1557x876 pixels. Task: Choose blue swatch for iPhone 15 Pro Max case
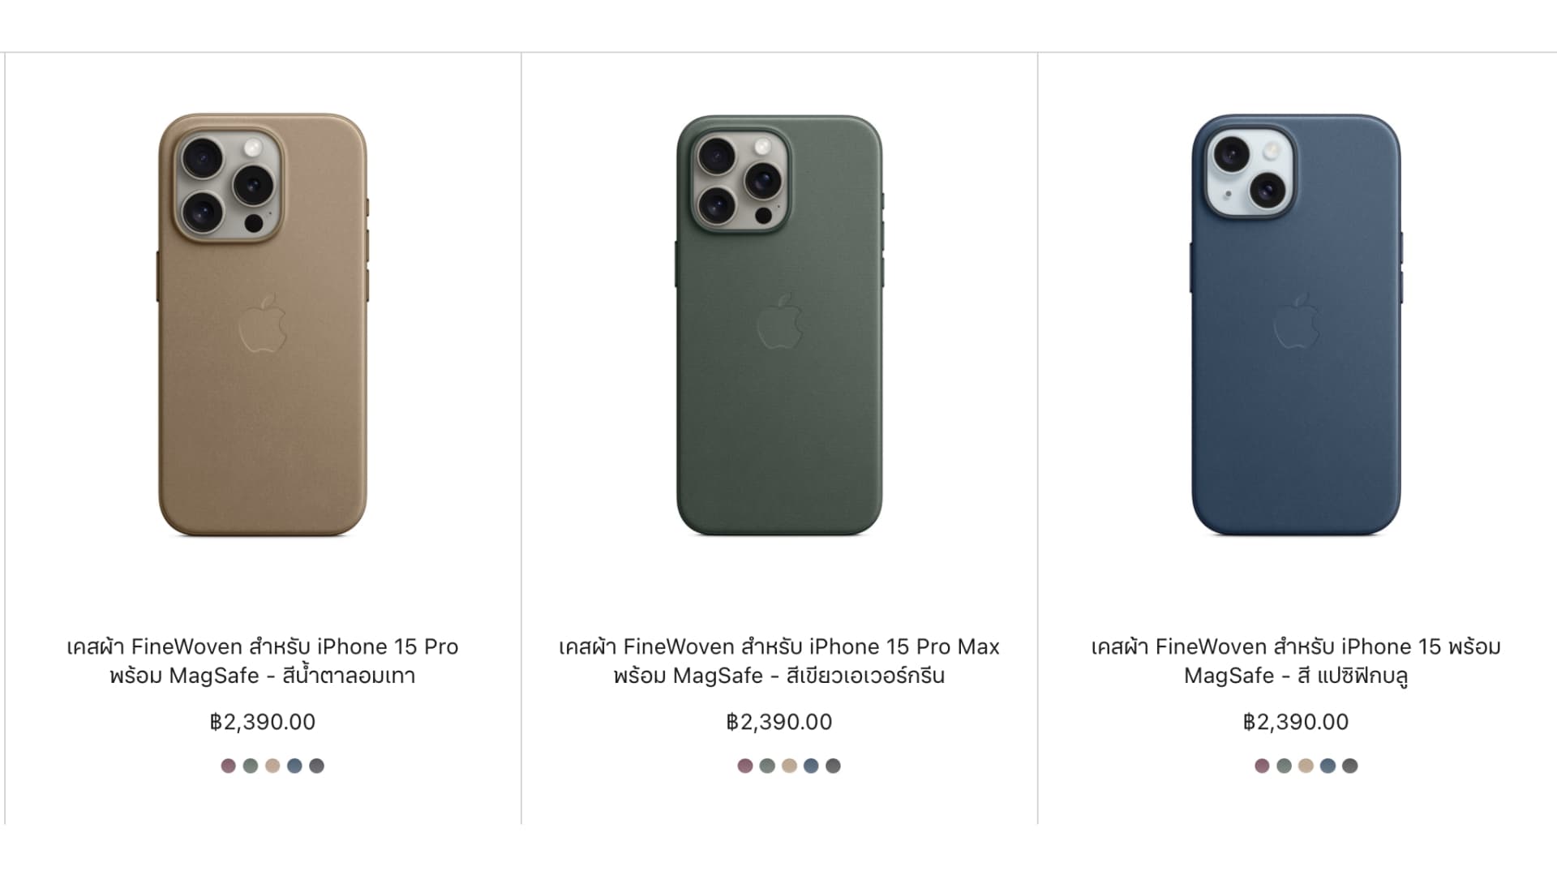coord(811,766)
